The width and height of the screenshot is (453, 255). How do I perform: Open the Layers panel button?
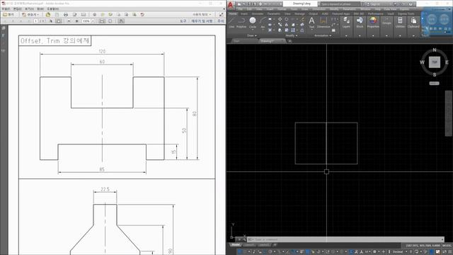tap(346, 23)
